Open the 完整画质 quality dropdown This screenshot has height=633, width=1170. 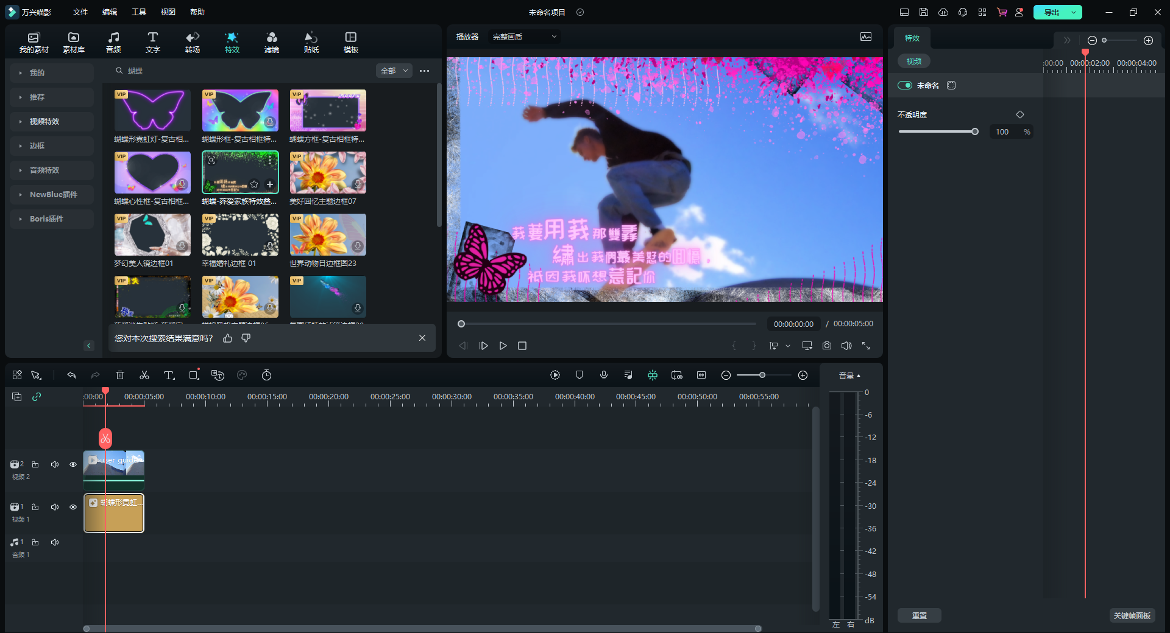pyautogui.click(x=525, y=37)
